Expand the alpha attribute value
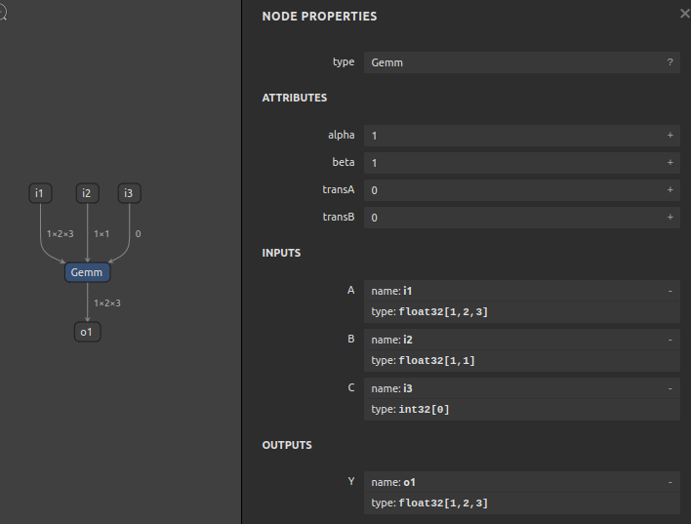691x524 pixels. click(x=670, y=136)
